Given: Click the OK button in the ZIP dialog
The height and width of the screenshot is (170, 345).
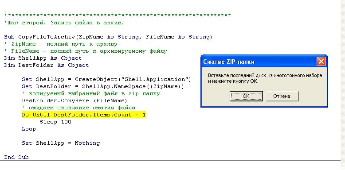Looking at the screenshot, I should [246, 96].
